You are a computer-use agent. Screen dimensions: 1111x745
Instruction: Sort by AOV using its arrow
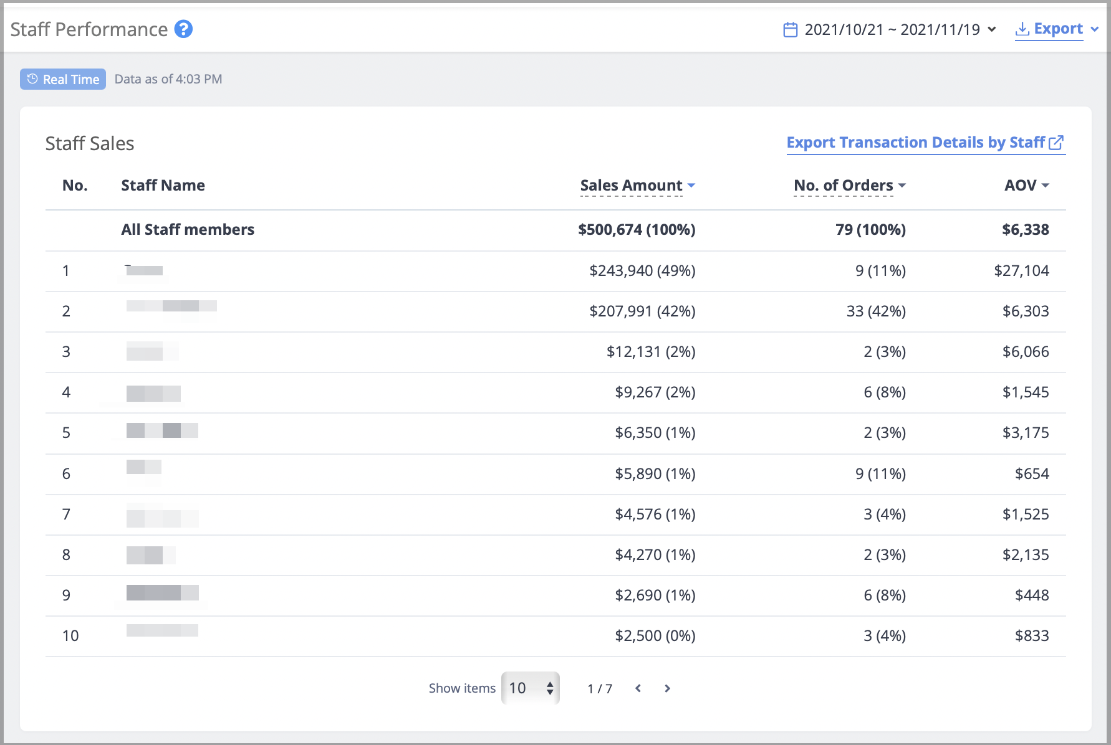1045,186
